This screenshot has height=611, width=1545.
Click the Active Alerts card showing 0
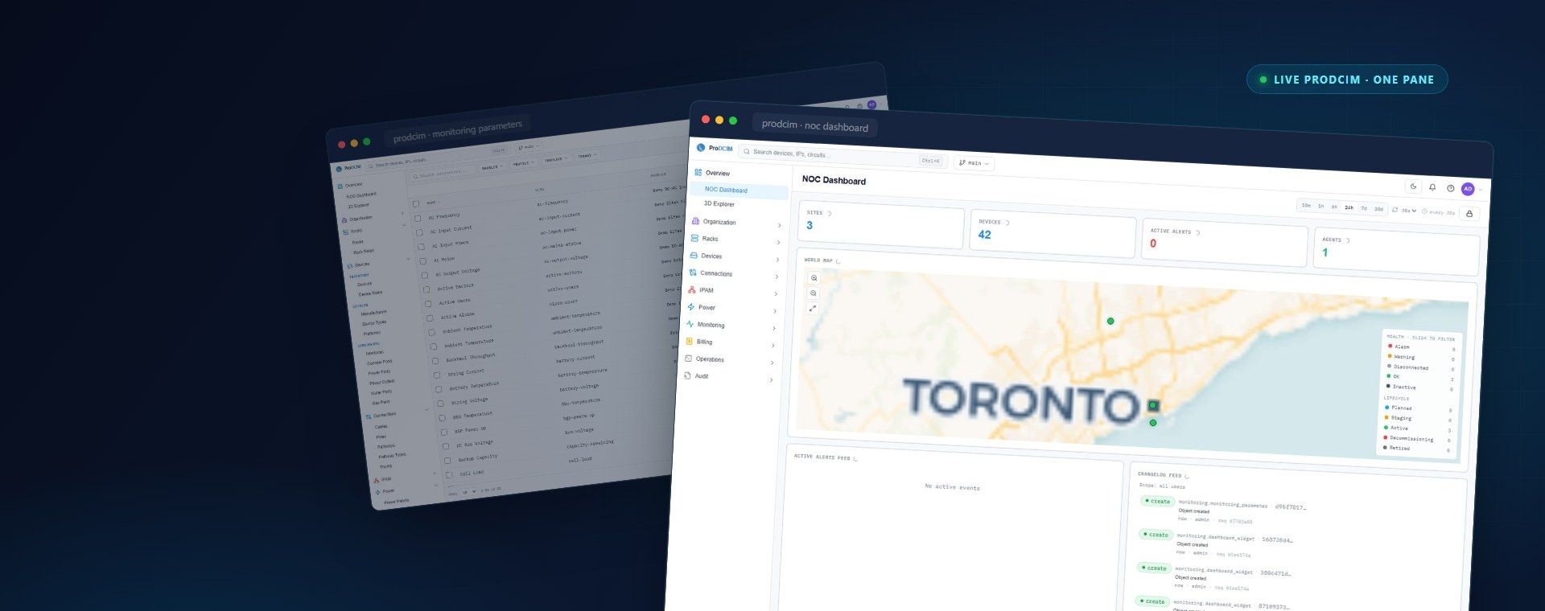pyautogui.click(x=1224, y=244)
